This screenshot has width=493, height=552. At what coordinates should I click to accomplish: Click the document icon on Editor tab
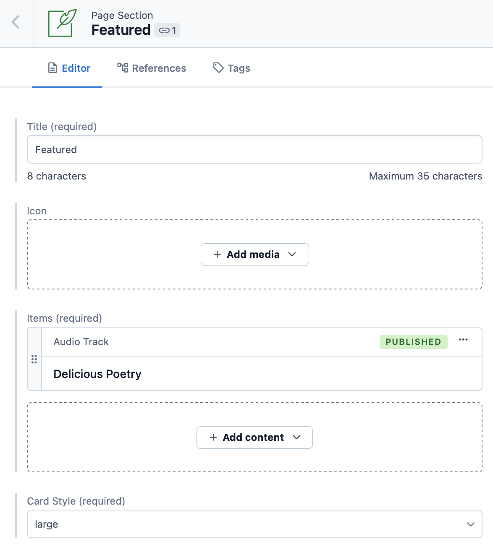coord(52,68)
